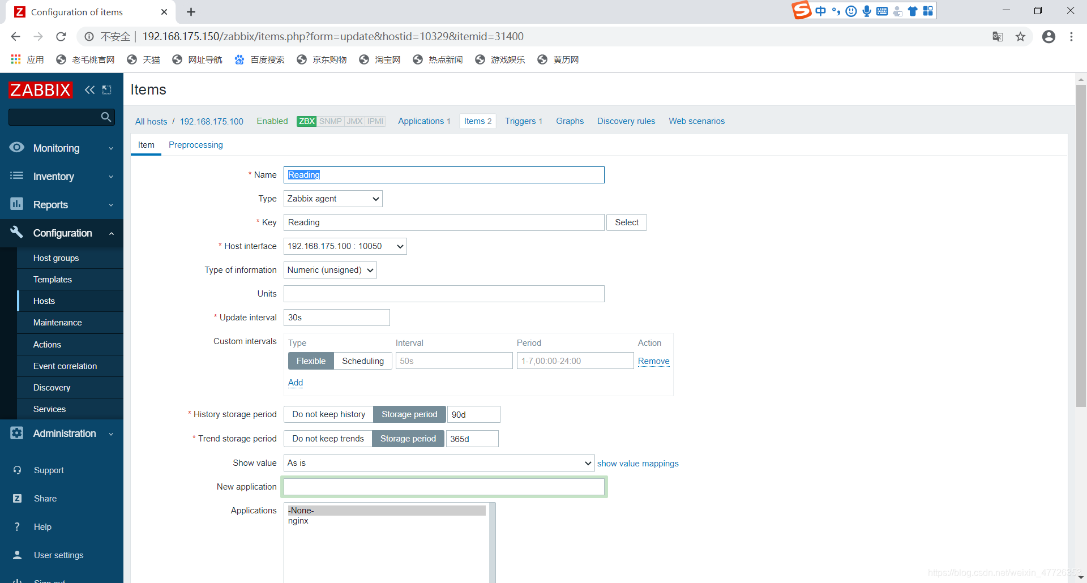The height and width of the screenshot is (583, 1087).
Task: Switch to the Item tab
Action: click(146, 145)
